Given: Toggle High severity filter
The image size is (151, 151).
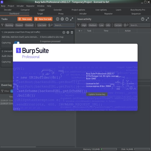Looking at the screenshot, I should [x=84, y=25].
